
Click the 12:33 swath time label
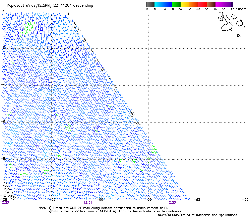click(5, 203)
